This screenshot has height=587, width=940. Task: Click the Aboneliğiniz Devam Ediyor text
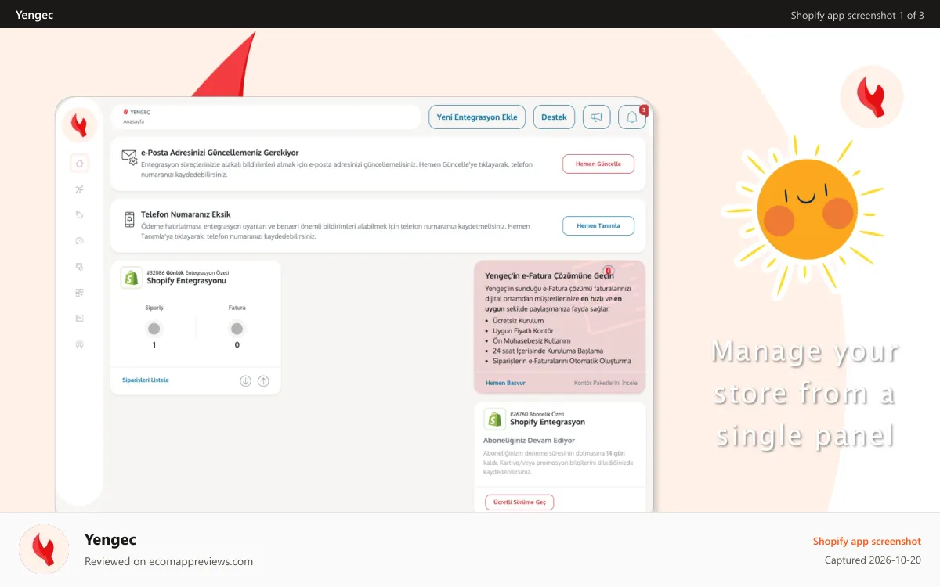[x=529, y=441]
